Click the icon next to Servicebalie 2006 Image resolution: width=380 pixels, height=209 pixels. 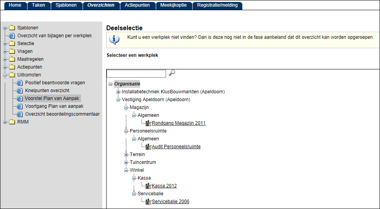tap(149, 202)
